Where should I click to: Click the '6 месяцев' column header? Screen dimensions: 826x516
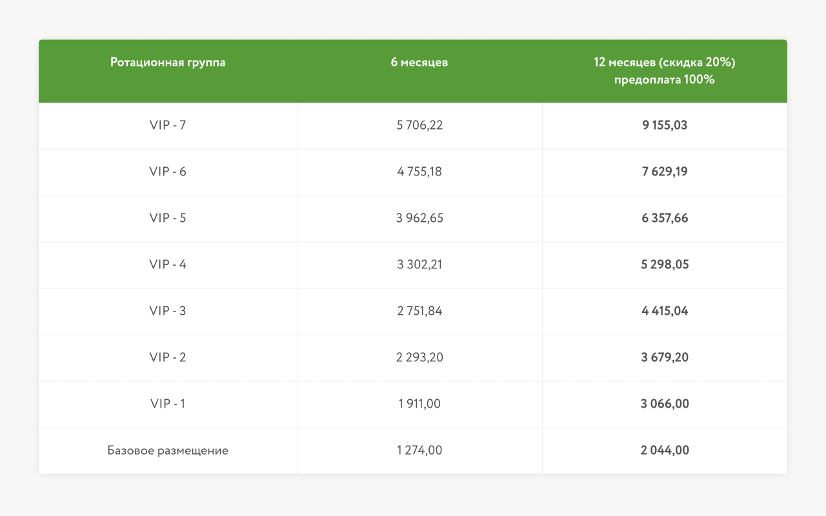point(419,63)
